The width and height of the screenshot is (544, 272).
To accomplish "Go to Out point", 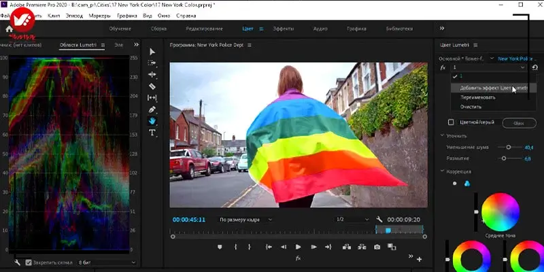I will (x=328, y=247).
